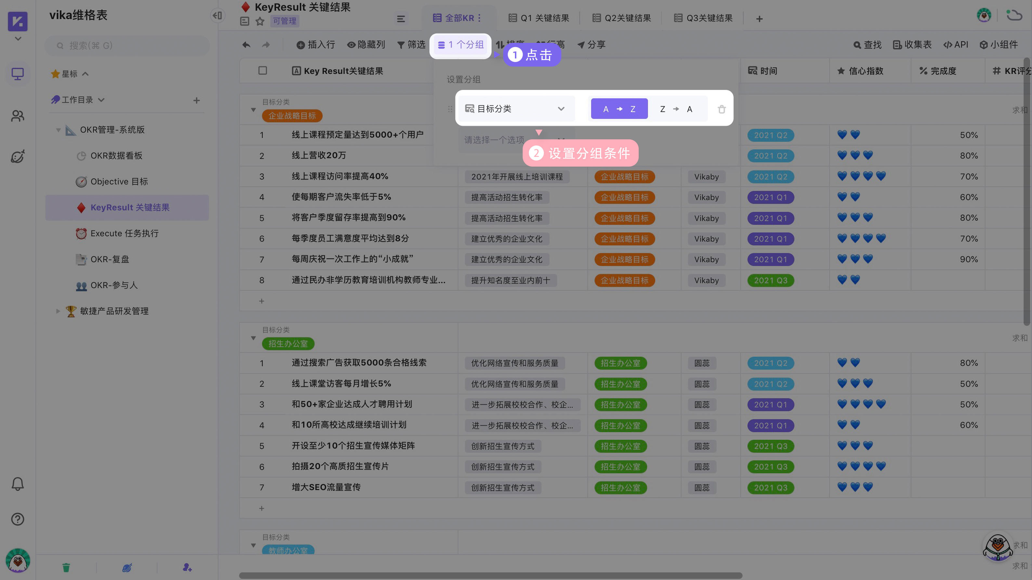The height and width of the screenshot is (580, 1032).
Task: Insert a new row via 插入行 icon
Action: [x=316, y=45]
